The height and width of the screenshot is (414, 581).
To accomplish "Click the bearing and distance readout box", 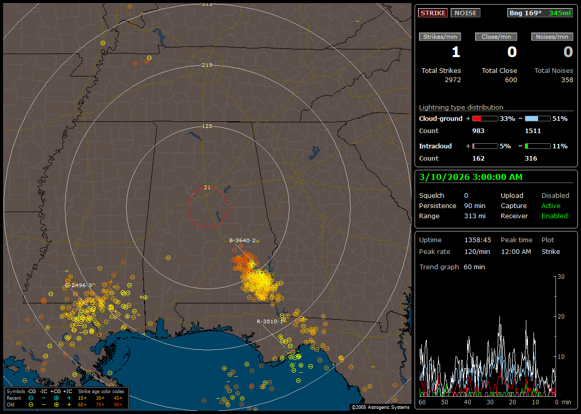I will click(x=540, y=13).
